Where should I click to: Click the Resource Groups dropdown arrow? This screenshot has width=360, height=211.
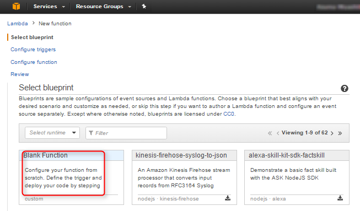coord(130,7)
